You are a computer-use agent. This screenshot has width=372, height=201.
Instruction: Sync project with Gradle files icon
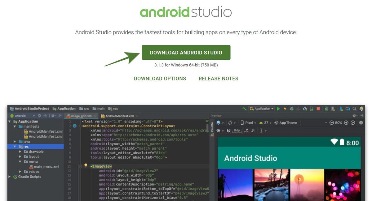(326, 109)
